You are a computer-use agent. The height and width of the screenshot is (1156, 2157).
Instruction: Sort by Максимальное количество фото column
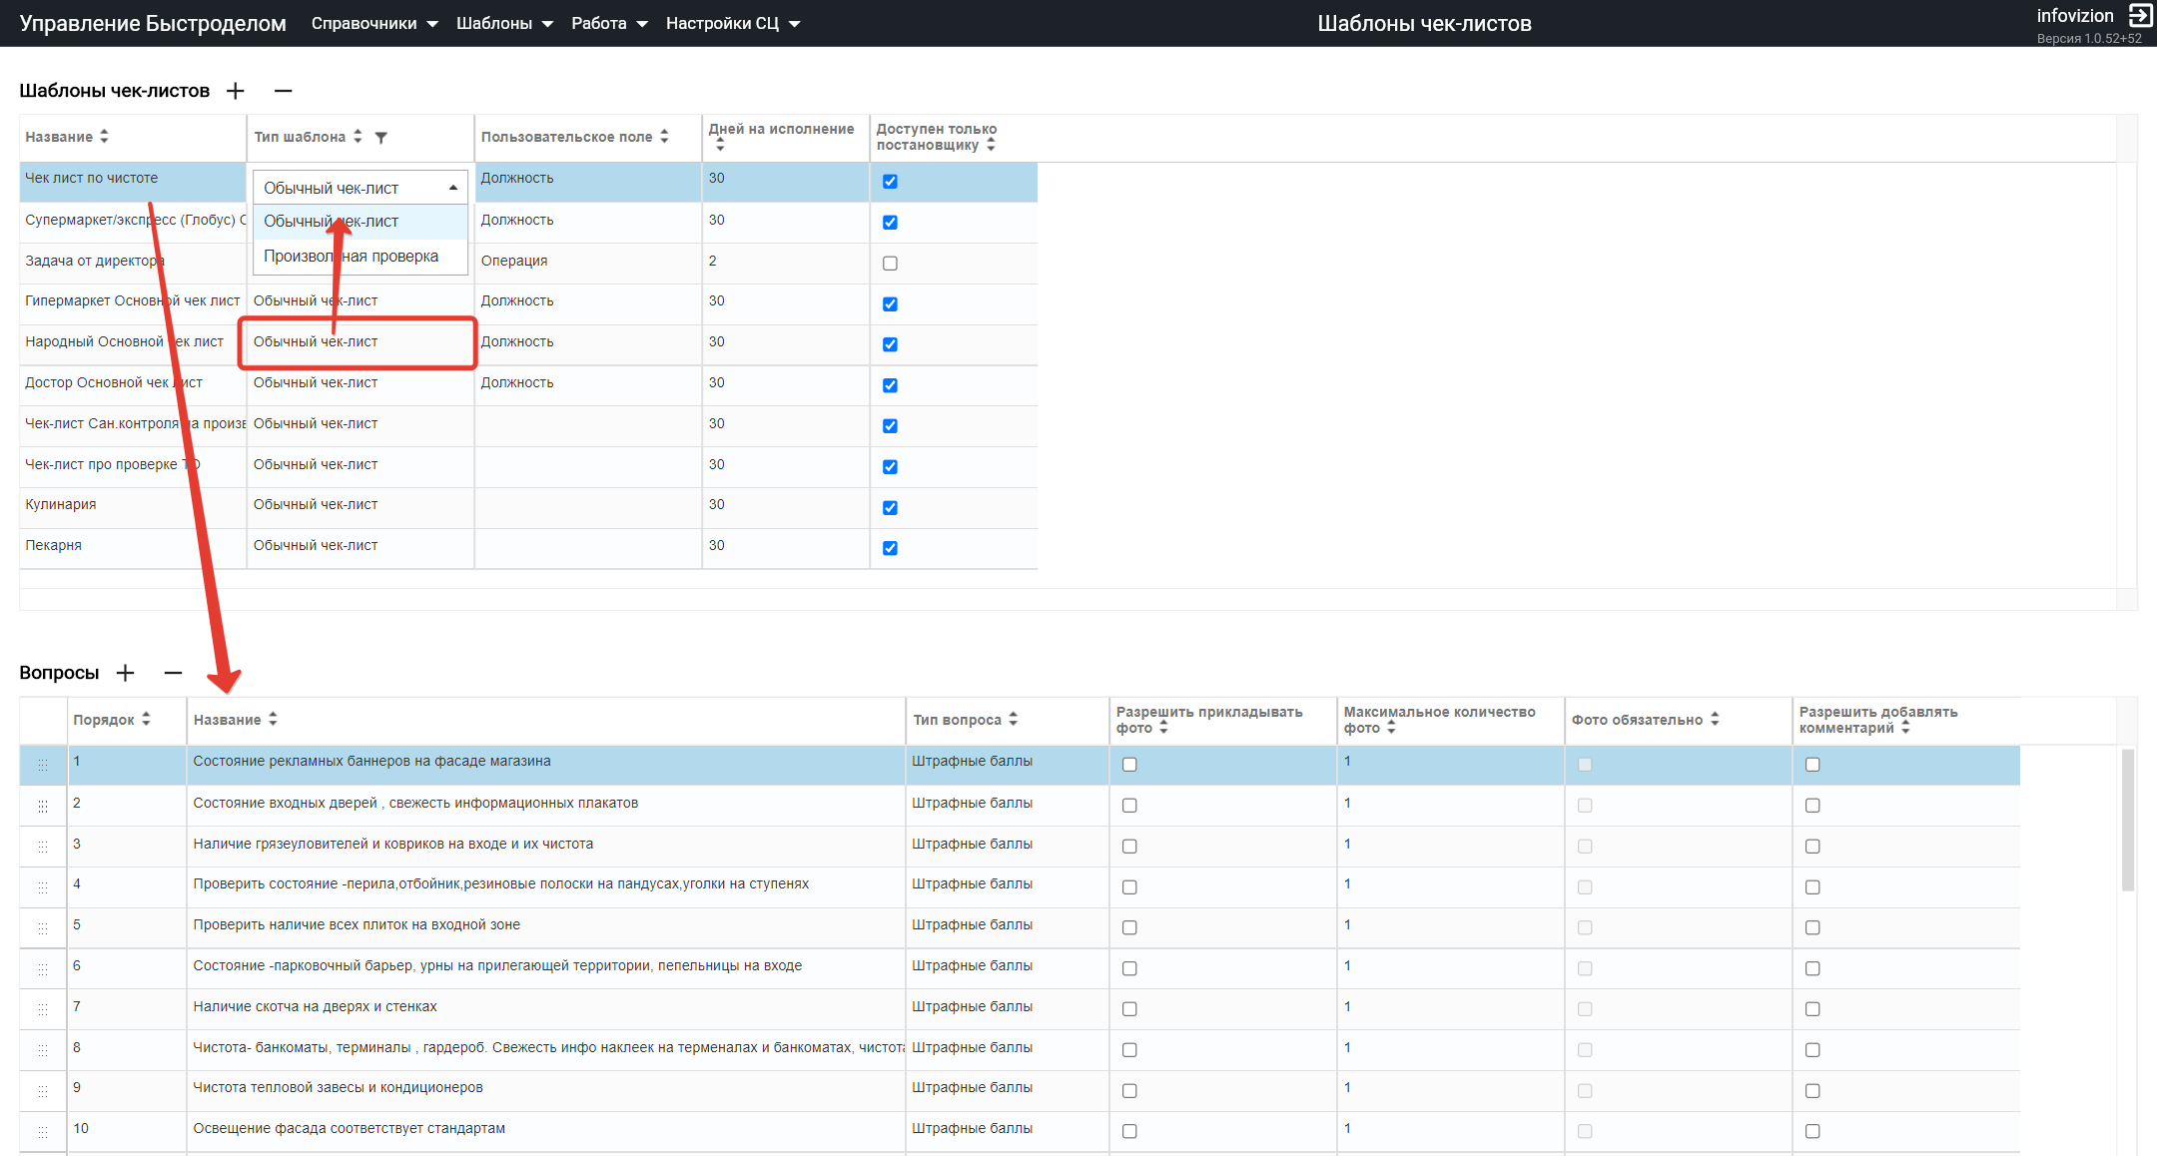pyautogui.click(x=1391, y=728)
